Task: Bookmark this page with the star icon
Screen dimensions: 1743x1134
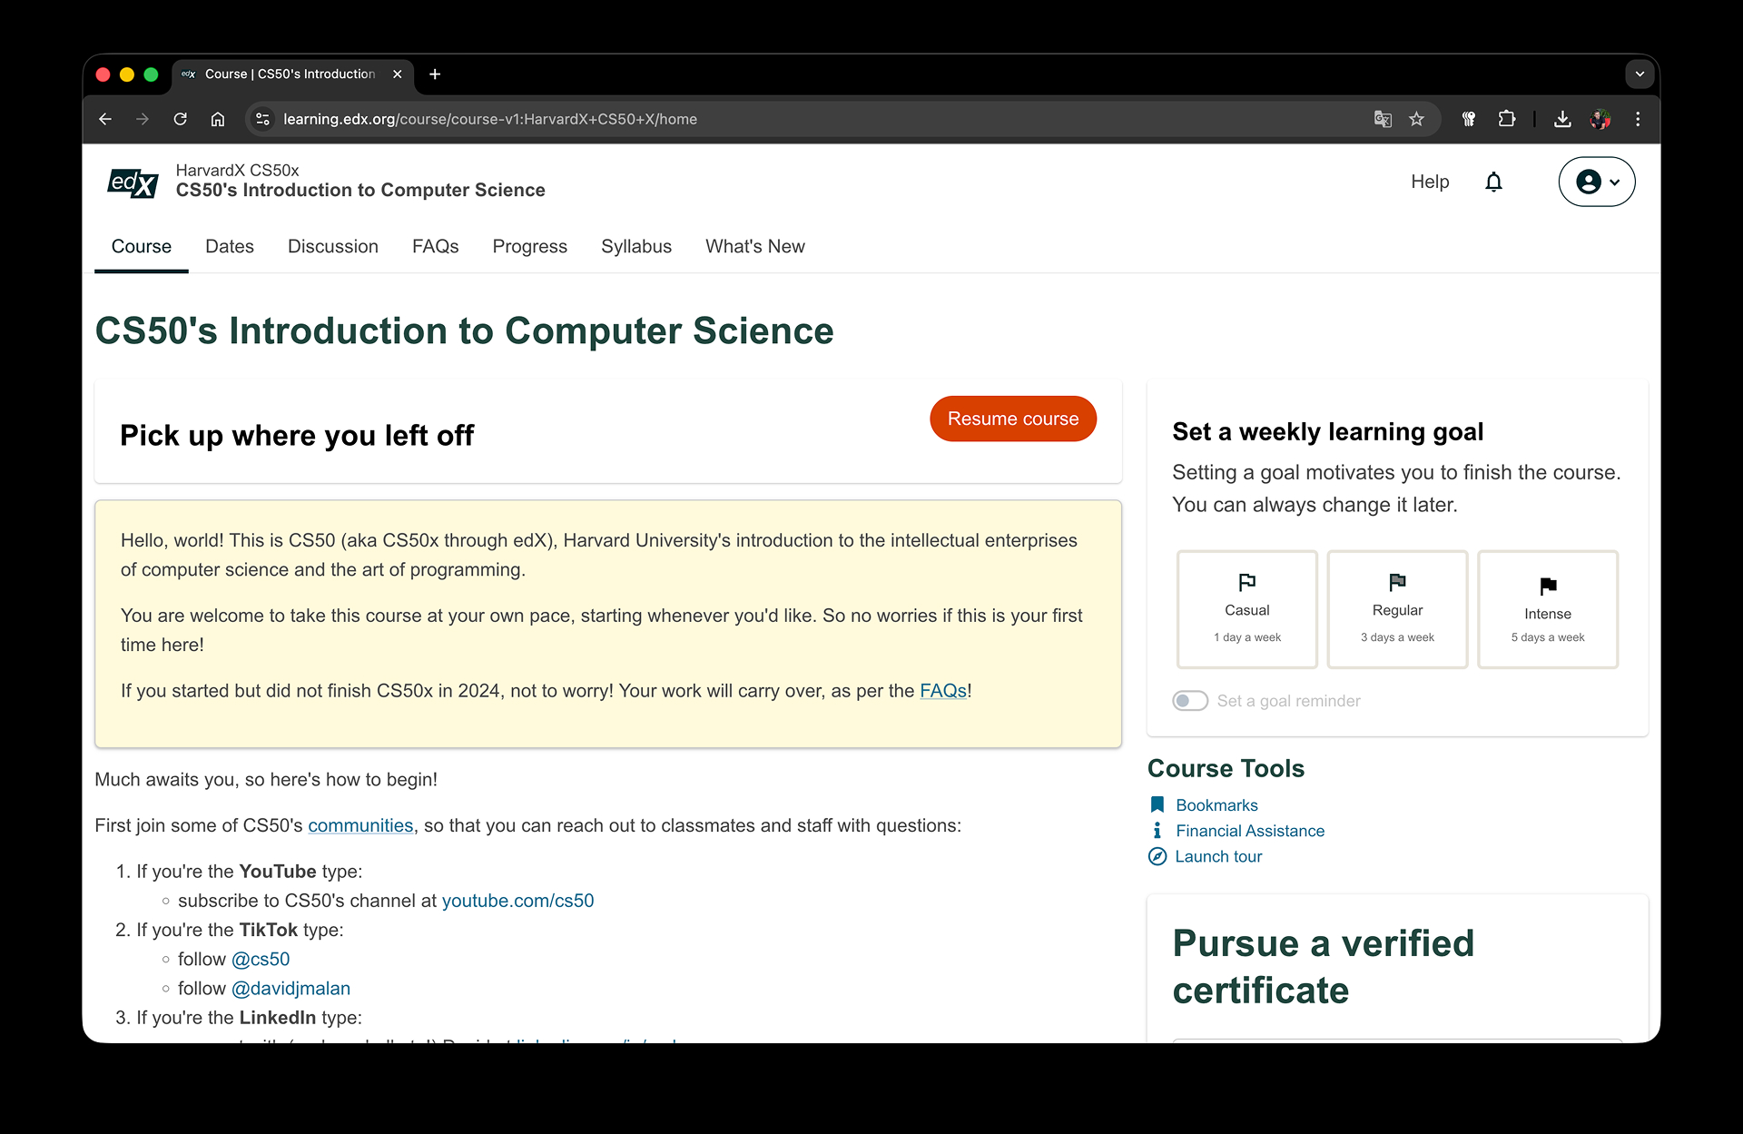Action: click(1416, 119)
